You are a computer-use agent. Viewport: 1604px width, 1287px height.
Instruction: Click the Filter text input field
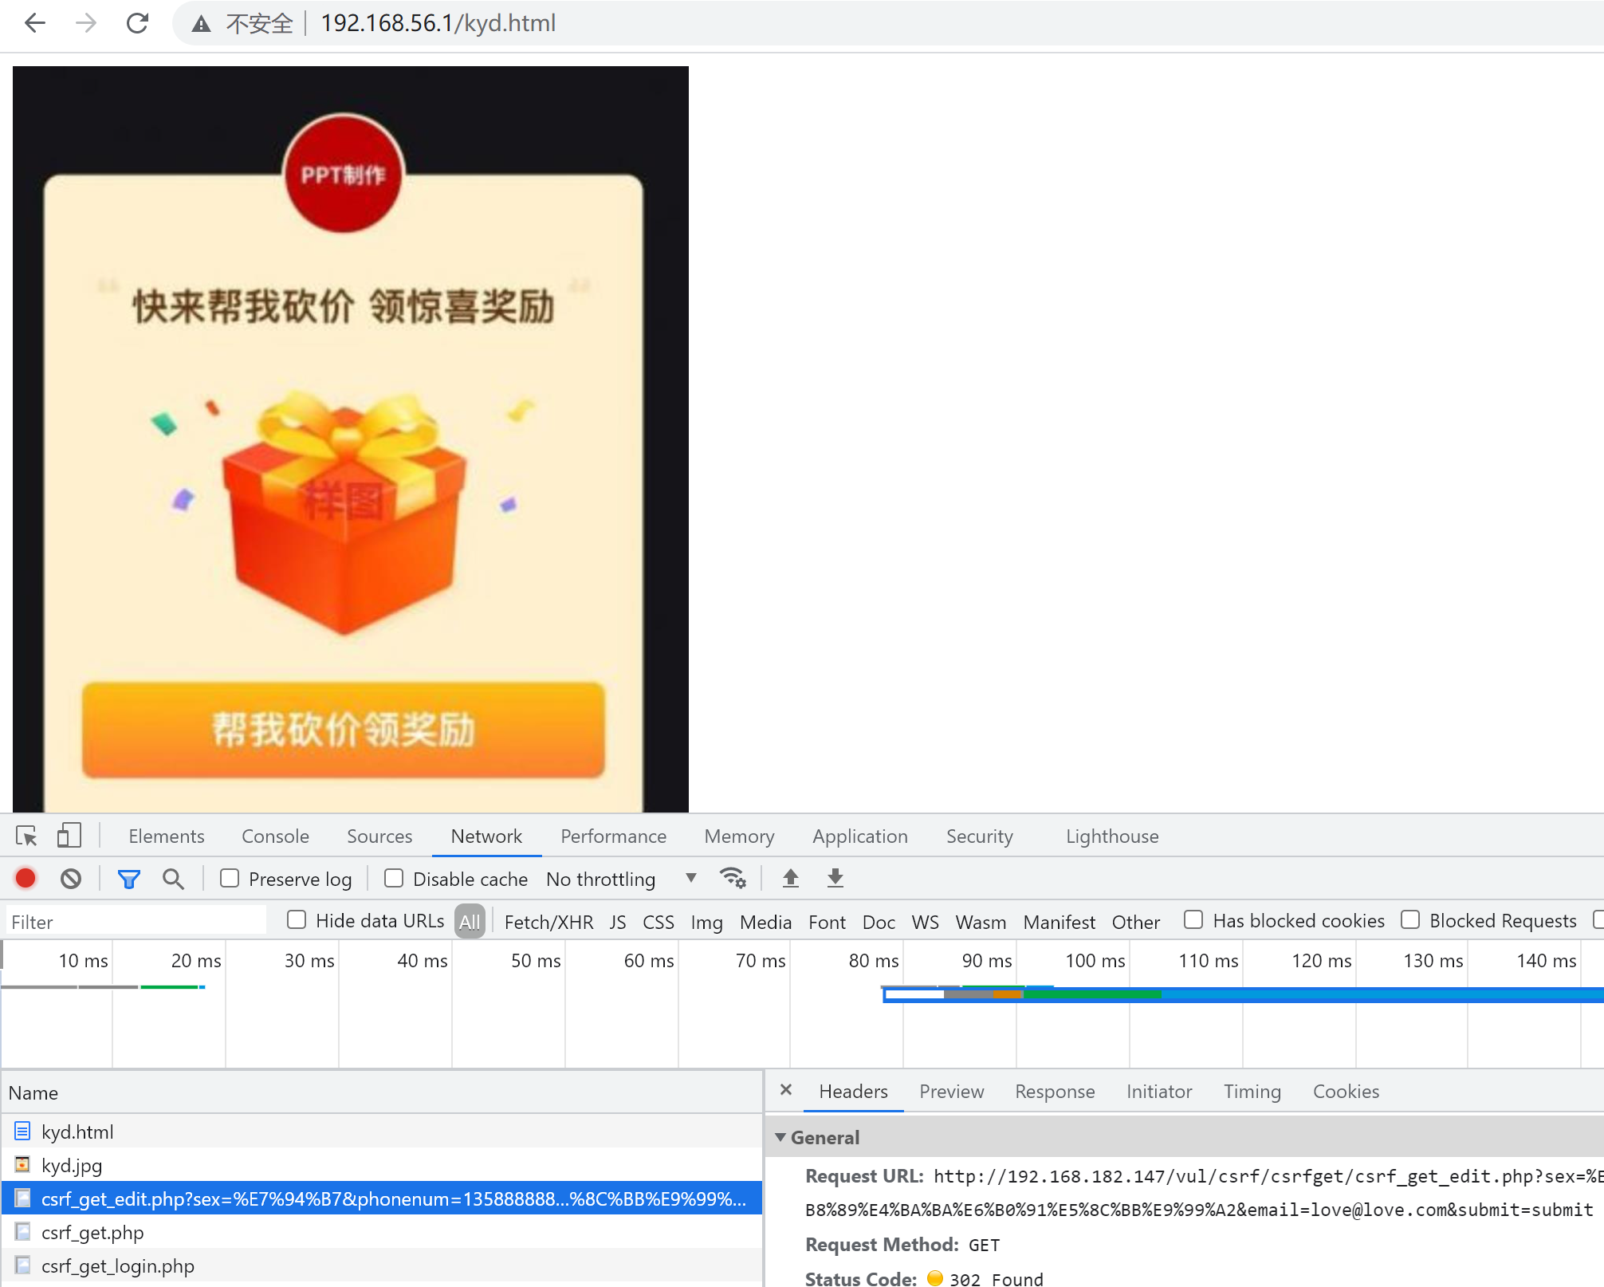(x=136, y=922)
